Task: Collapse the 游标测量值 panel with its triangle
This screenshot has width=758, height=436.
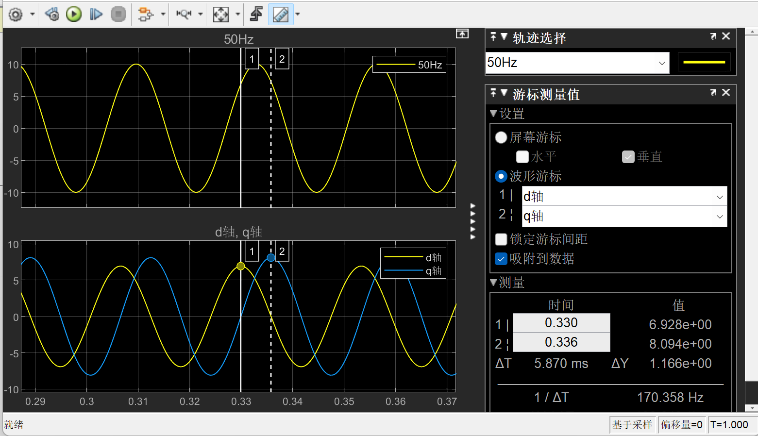Action: 504,93
